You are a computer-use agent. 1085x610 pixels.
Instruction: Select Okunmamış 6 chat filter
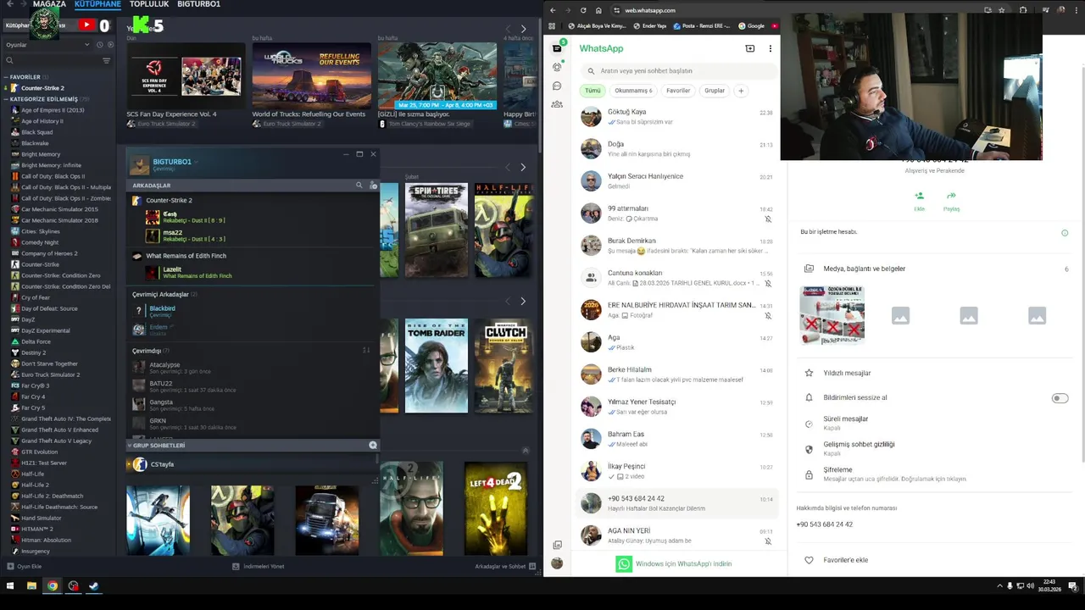pos(633,91)
